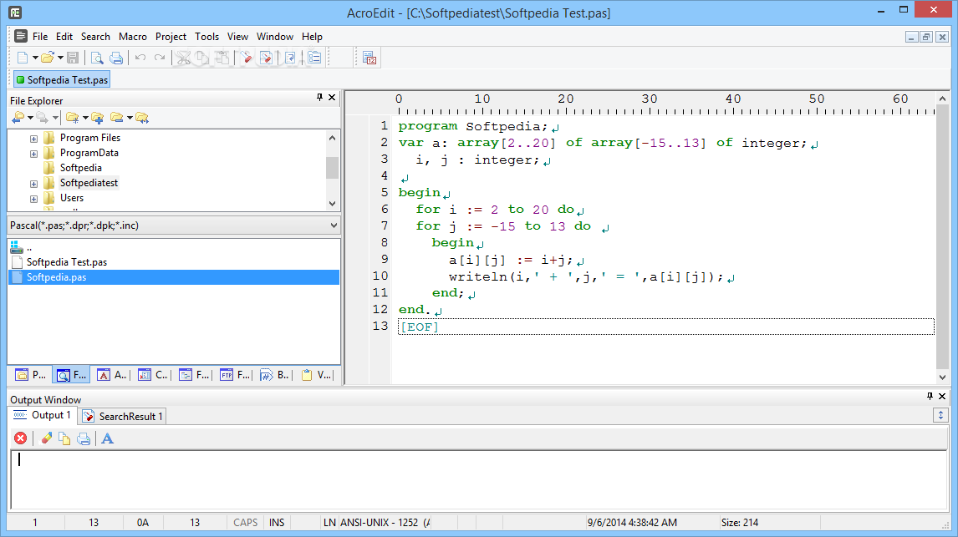Click the calendar icon in second toolbar

(x=369, y=58)
